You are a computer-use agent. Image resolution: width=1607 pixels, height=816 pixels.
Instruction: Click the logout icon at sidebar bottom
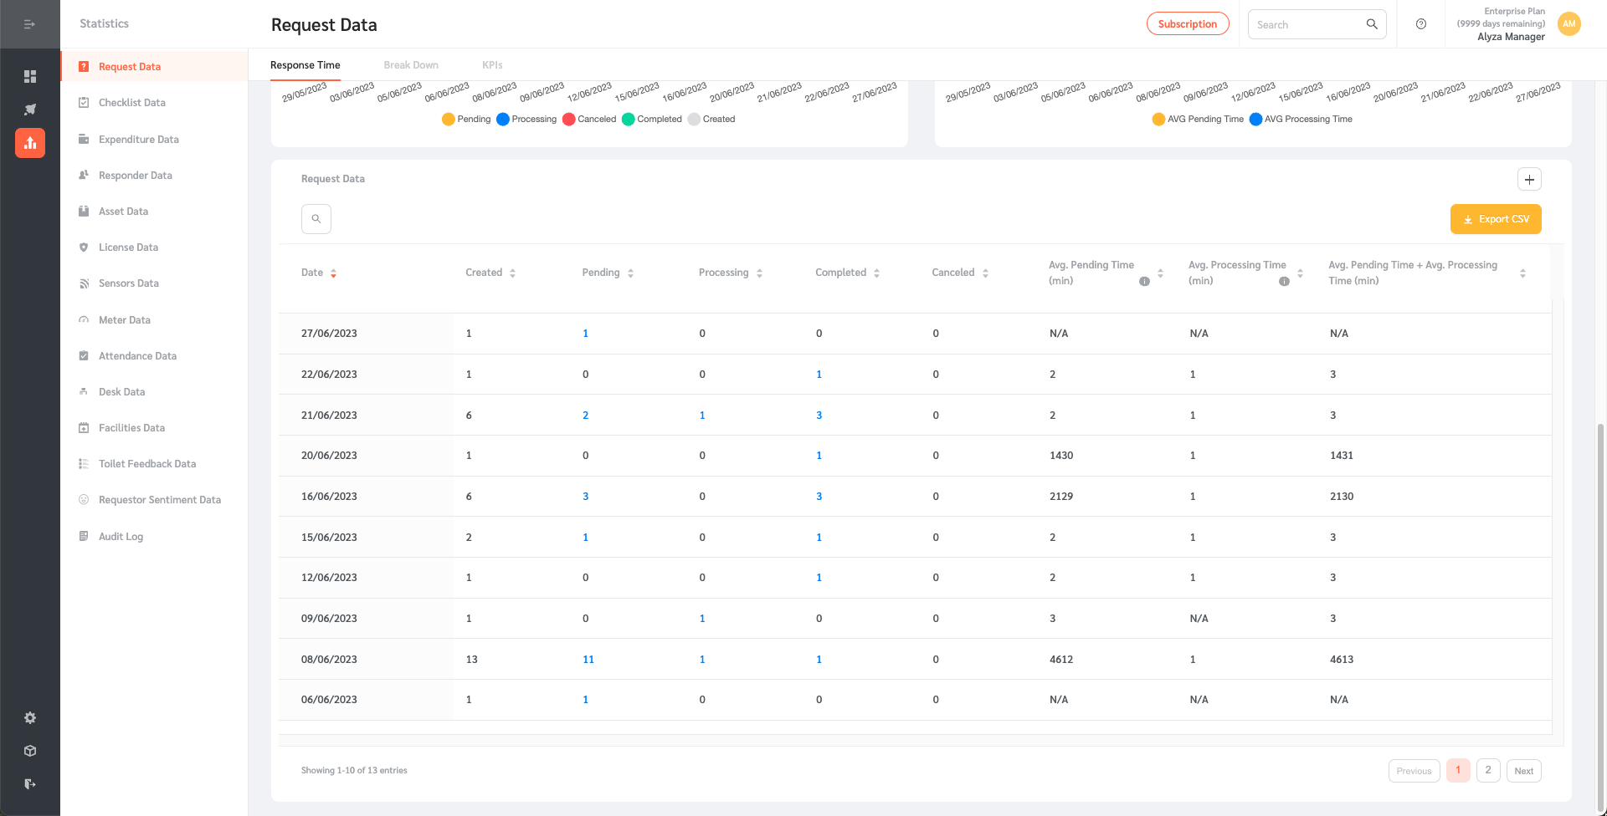(30, 783)
